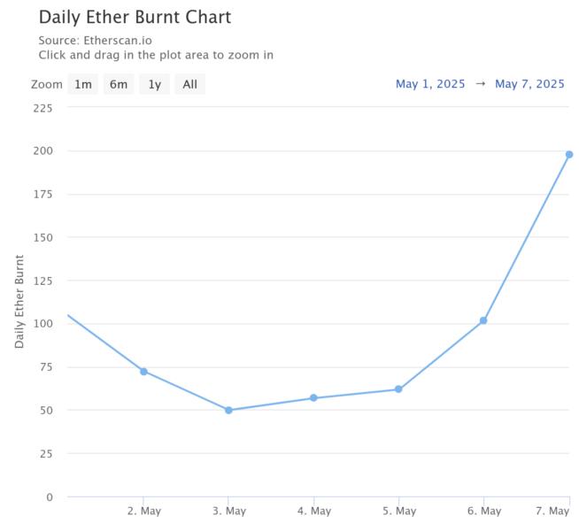Viewport: 579px width, 531px height.
Task: Click the Daily Ether Burnt Chart title
Action: pos(135,18)
